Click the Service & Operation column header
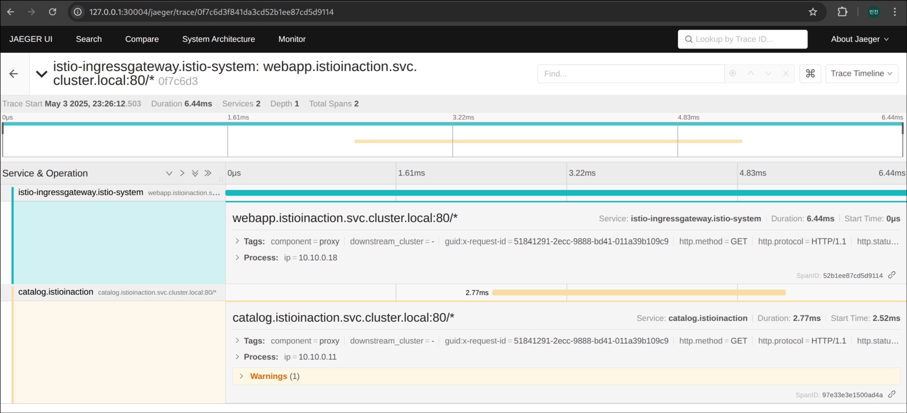This screenshot has width=907, height=413. pyautogui.click(x=45, y=173)
